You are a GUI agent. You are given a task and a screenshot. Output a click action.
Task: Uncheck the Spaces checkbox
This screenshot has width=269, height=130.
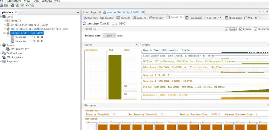226,29
